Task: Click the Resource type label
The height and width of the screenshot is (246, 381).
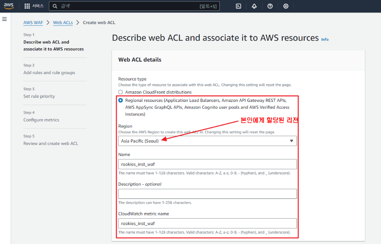Action: [132, 79]
